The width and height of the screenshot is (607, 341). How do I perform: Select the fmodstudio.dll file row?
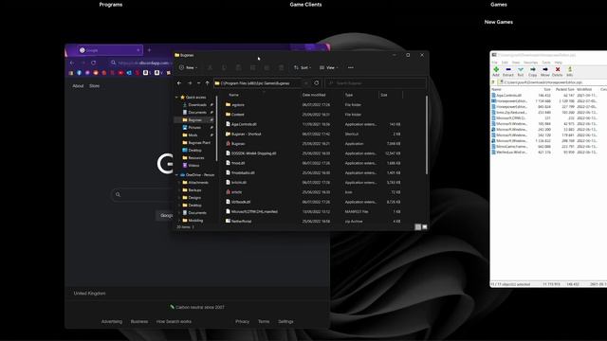pos(313,172)
